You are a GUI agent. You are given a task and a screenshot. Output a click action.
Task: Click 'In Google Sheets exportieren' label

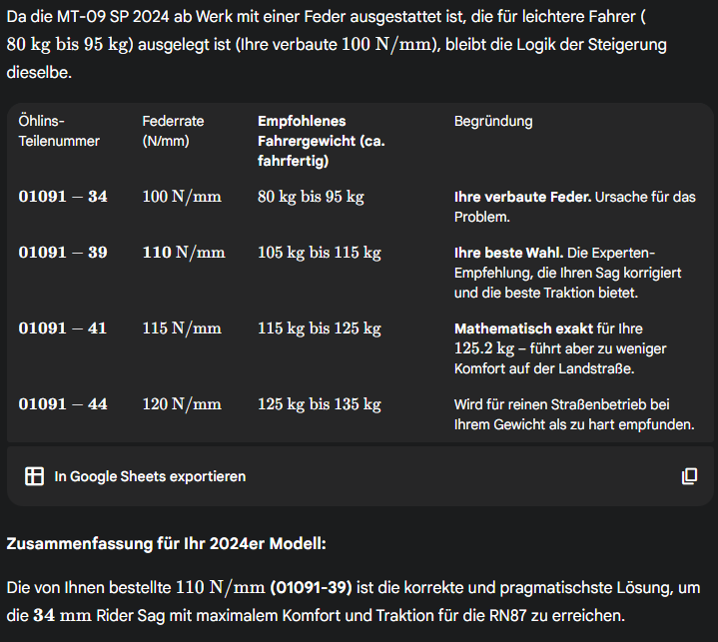point(150,476)
